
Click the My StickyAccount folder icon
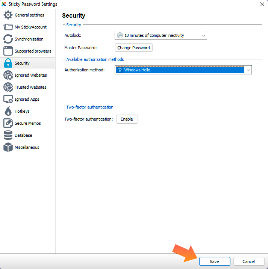tap(8, 27)
